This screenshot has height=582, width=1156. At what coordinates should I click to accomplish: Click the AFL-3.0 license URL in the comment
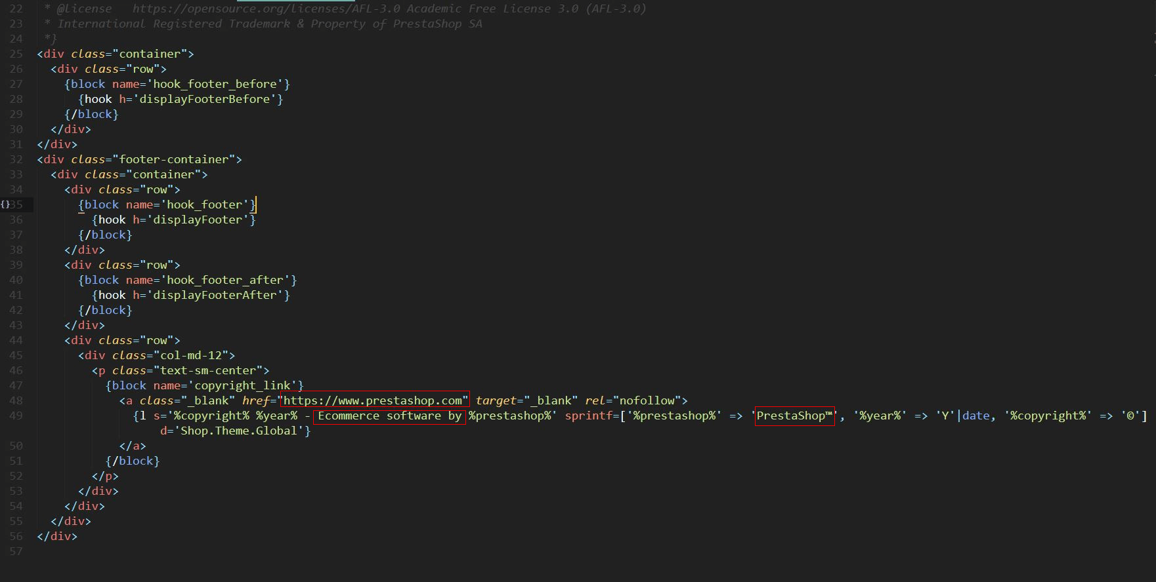[266, 9]
